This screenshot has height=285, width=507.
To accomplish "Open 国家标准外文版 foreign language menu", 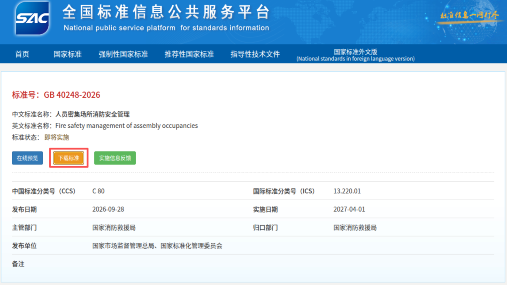I will 355,55.
